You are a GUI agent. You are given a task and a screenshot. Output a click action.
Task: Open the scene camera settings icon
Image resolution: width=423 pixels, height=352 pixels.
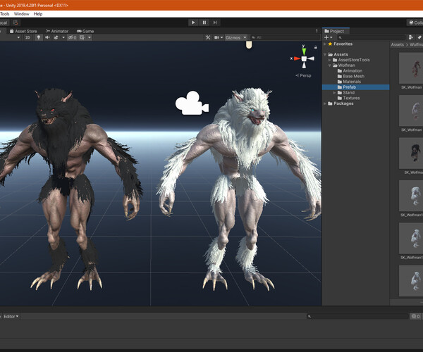(x=216, y=37)
